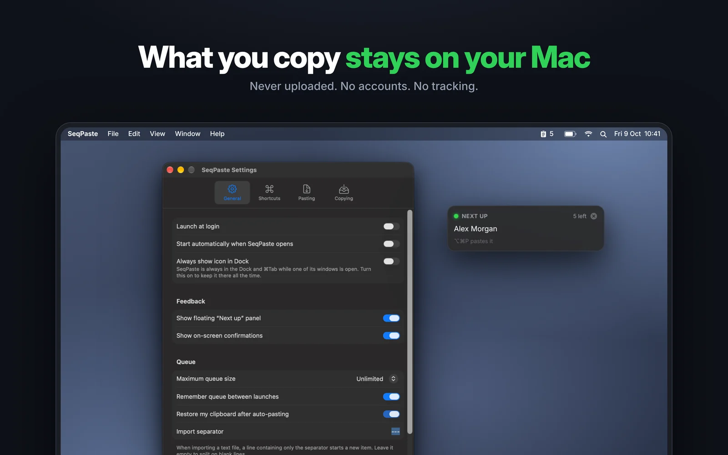Toggle Show on-screen confirmations switch
Image resolution: width=728 pixels, height=455 pixels.
click(x=391, y=335)
